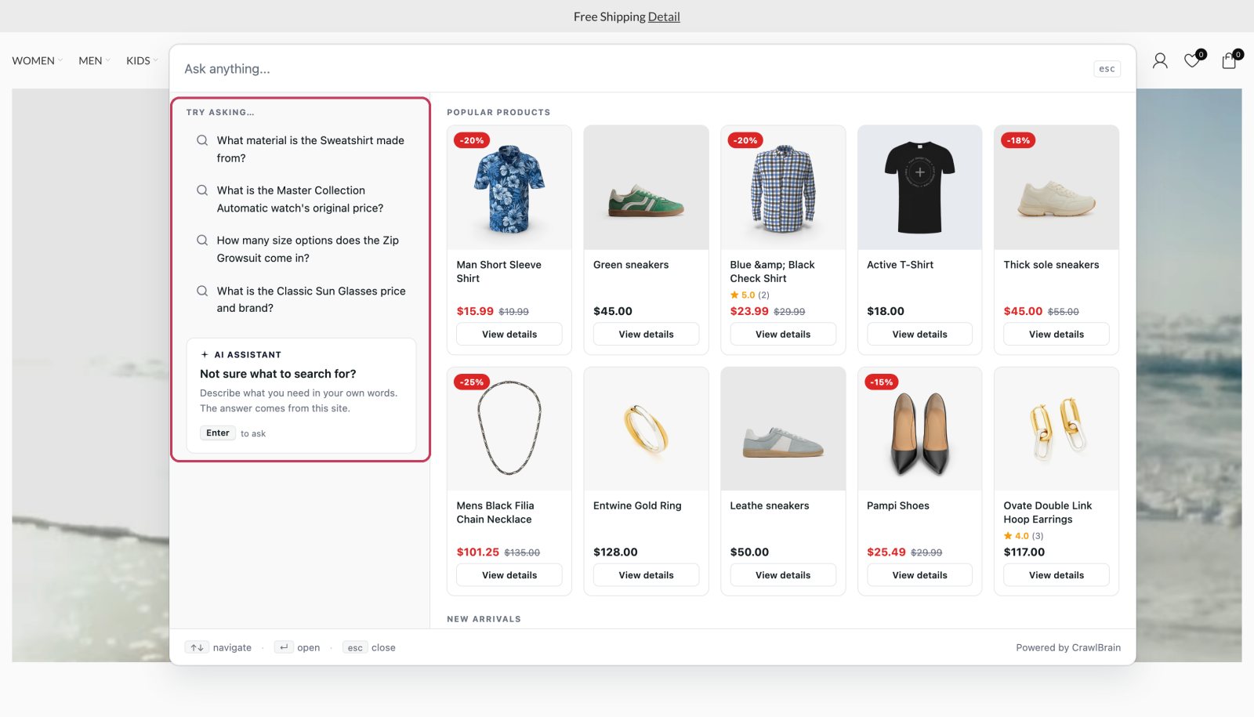The width and height of the screenshot is (1254, 717).
Task: Ask about Classic Sun Glasses price and brand
Action: click(301, 299)
